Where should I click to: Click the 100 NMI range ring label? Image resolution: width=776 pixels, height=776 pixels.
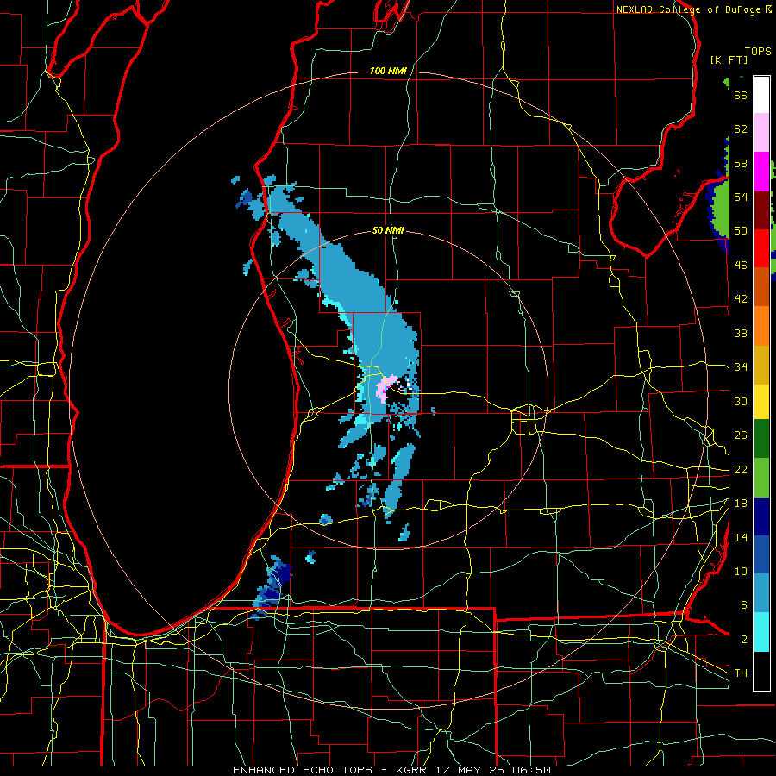(388, 71)
